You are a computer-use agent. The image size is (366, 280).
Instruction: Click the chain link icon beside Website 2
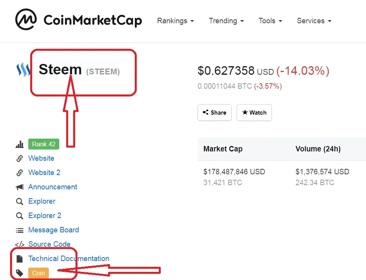point(20,173)
